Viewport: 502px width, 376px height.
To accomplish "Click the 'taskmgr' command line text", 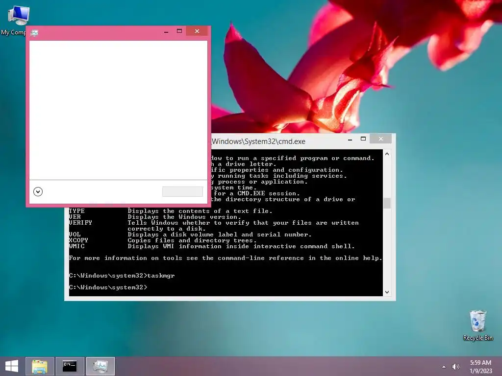I will [161, 276].
